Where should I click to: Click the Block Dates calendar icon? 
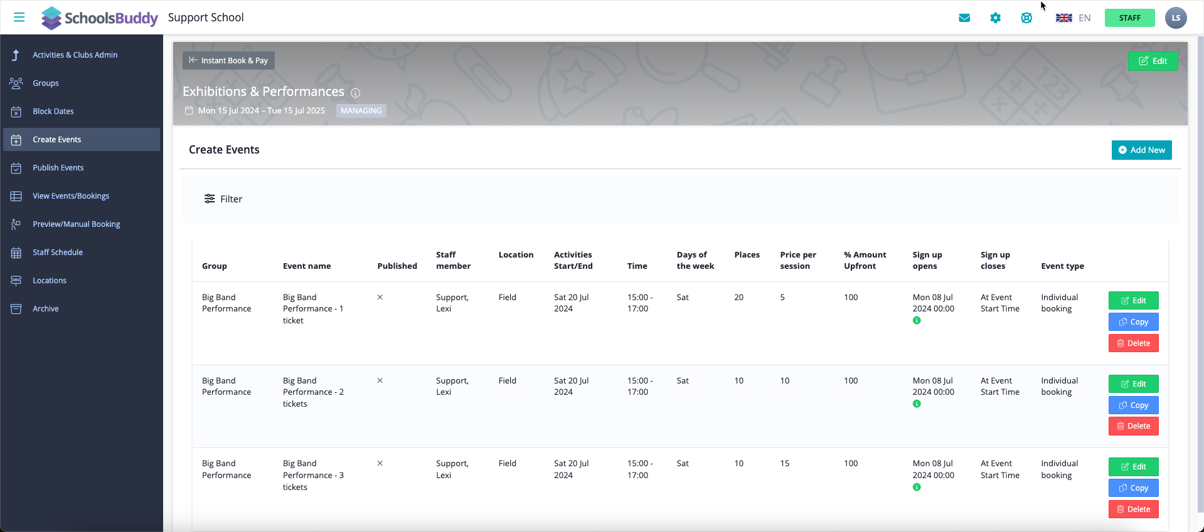16,112
